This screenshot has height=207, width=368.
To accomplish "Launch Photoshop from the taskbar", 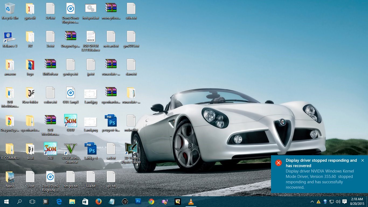I will point(138,202).
